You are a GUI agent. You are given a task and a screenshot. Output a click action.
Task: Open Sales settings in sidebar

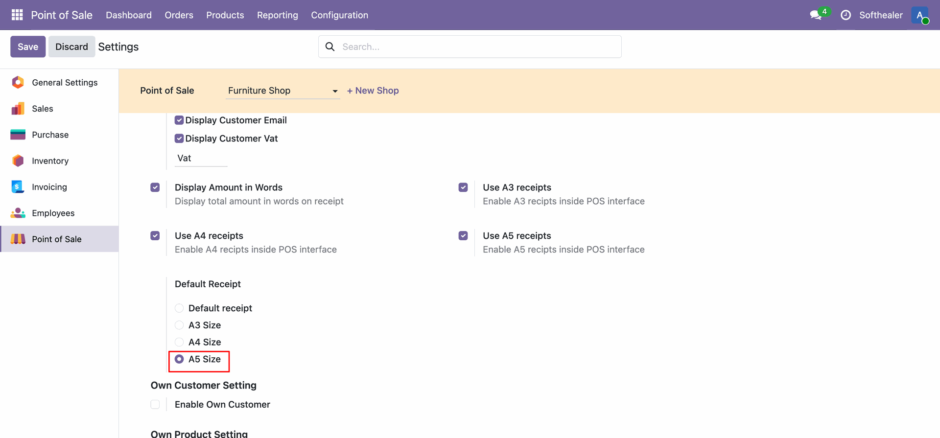click(x=60, y=109)
